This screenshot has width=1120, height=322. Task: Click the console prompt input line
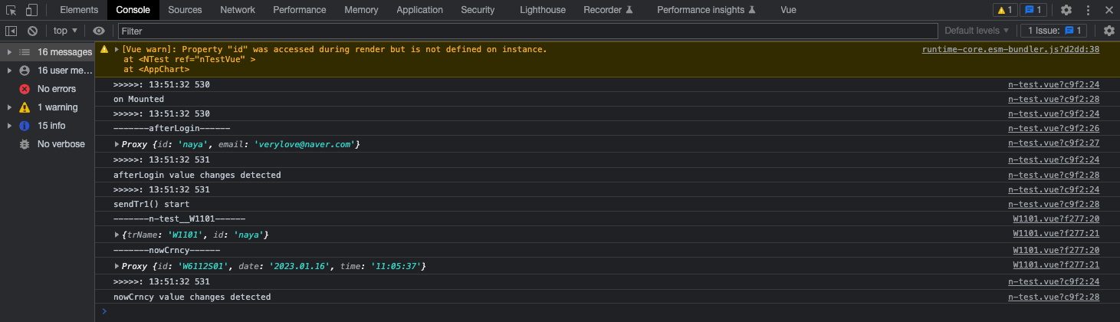[607, 312]
